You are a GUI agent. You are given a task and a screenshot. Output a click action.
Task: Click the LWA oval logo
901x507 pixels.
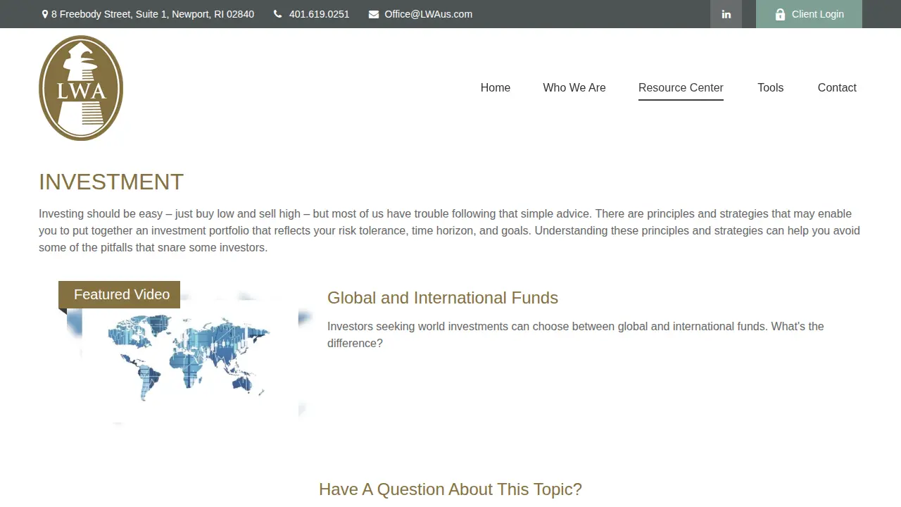[81, 88]
